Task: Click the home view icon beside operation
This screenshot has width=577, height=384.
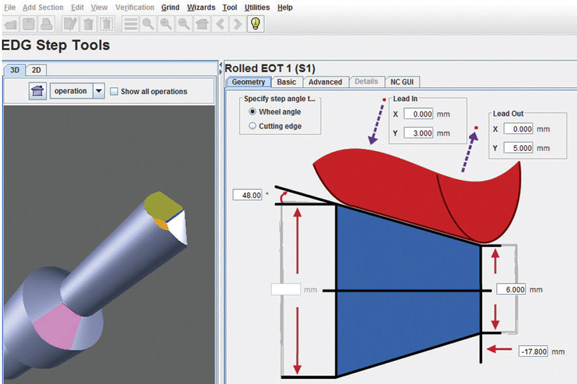Action: pos(38,91)
